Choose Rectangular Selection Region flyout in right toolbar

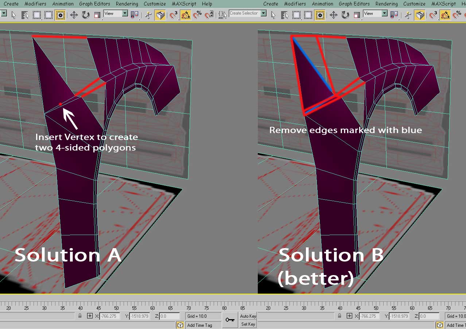[x=296, y=15]
